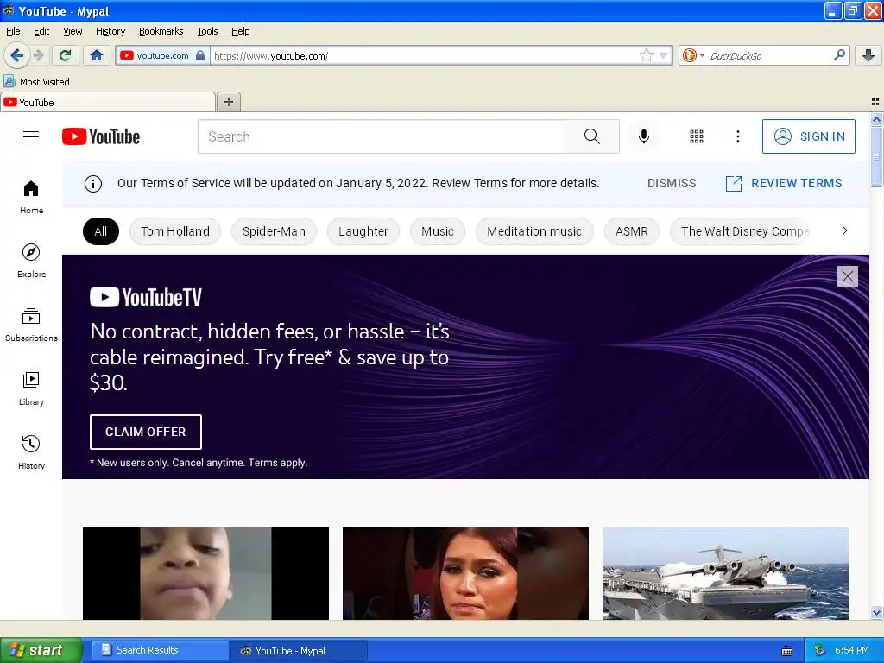This screenshot has height=663, width=884.
Task: Click the Windows start button
Action: click(x=41, y=651)
